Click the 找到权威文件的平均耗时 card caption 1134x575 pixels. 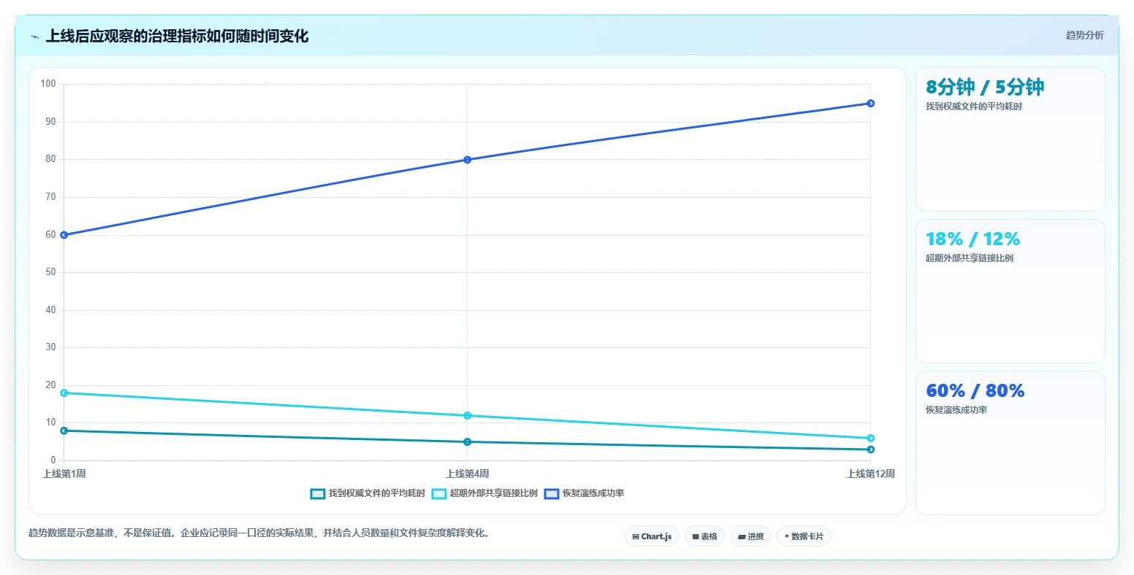[x=974, y=107]
